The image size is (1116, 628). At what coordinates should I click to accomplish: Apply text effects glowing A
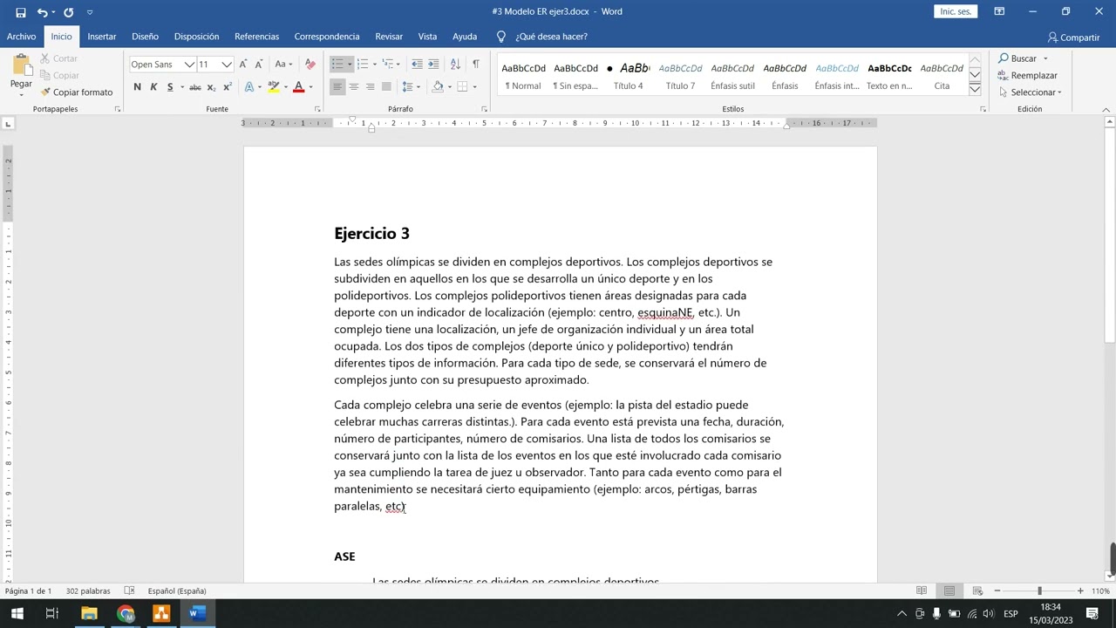(249, 87)
